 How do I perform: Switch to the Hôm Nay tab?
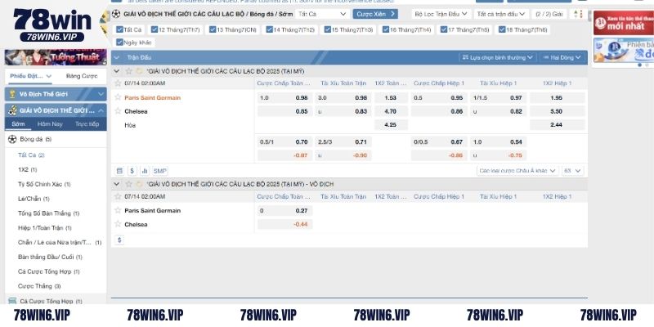pyautogui.click(x=50, y=124)
